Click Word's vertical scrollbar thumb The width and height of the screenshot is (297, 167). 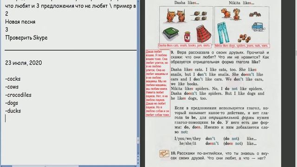pyautogui.click(x=138, y=140)
